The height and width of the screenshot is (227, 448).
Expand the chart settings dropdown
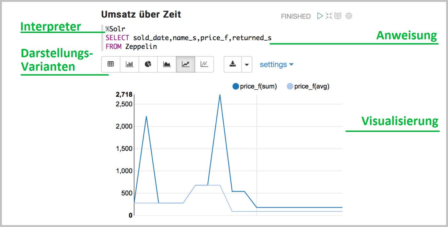(x=276, y=64)
